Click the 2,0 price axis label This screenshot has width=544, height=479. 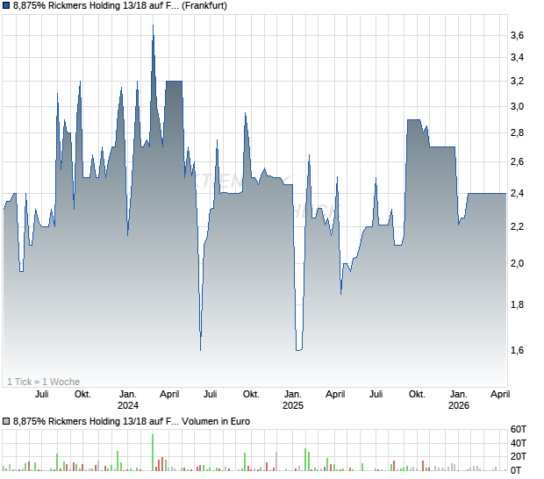click(517, 263)
